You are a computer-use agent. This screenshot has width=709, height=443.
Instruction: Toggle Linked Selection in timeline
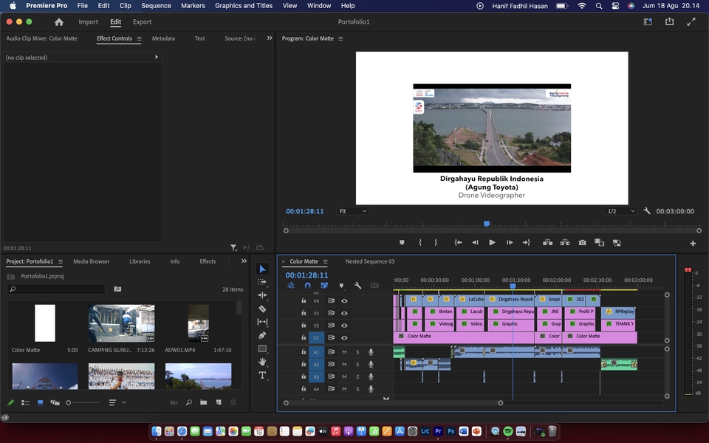tap(324, 286)
